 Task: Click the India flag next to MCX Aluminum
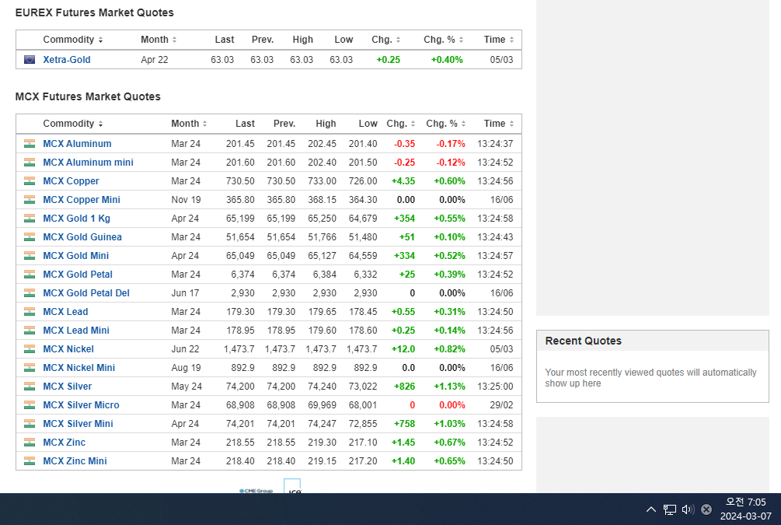30,144
